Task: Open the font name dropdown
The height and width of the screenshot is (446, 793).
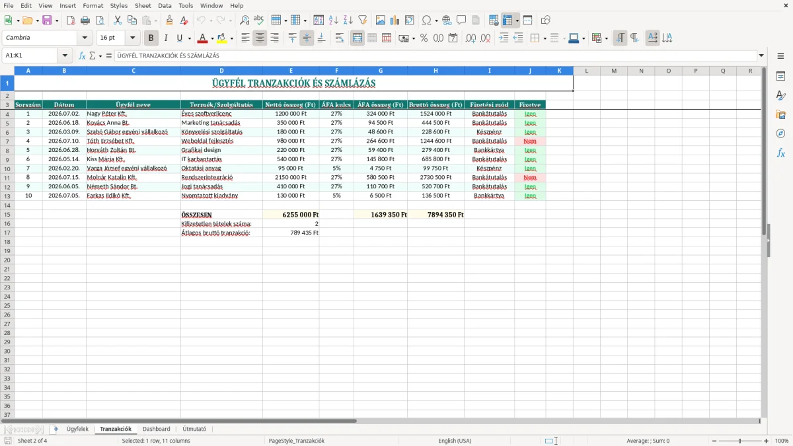Action: tap(85, 38)
